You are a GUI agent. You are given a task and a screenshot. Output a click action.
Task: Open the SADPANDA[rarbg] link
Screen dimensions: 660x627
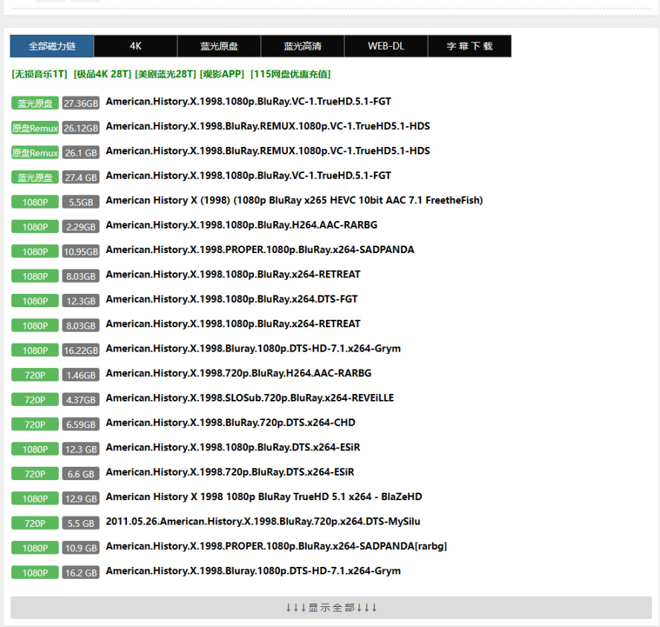coord(276,547)
